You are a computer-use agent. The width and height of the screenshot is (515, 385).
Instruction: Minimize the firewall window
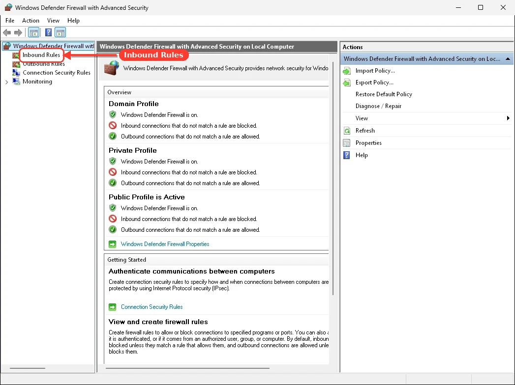click(x=458, y=7)
